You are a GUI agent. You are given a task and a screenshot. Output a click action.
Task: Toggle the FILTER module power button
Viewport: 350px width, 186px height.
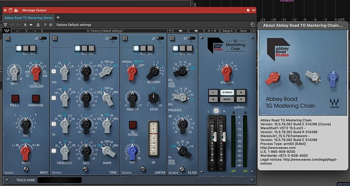[172, 39]
